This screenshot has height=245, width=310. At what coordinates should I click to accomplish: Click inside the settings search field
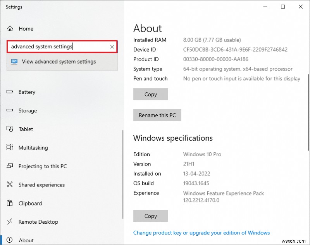point(58,47)
